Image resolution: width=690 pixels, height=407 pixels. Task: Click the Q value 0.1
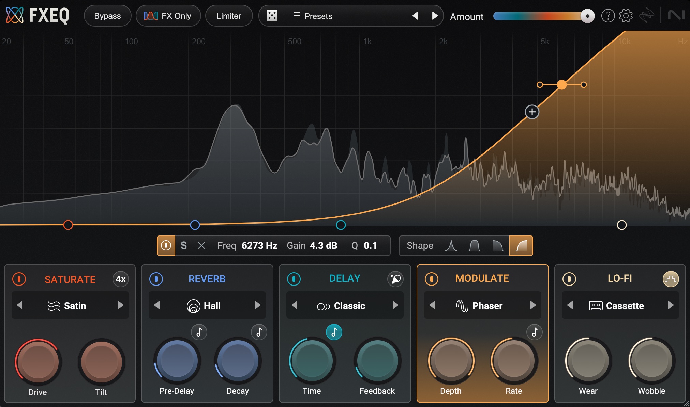(x=370, y=245)
